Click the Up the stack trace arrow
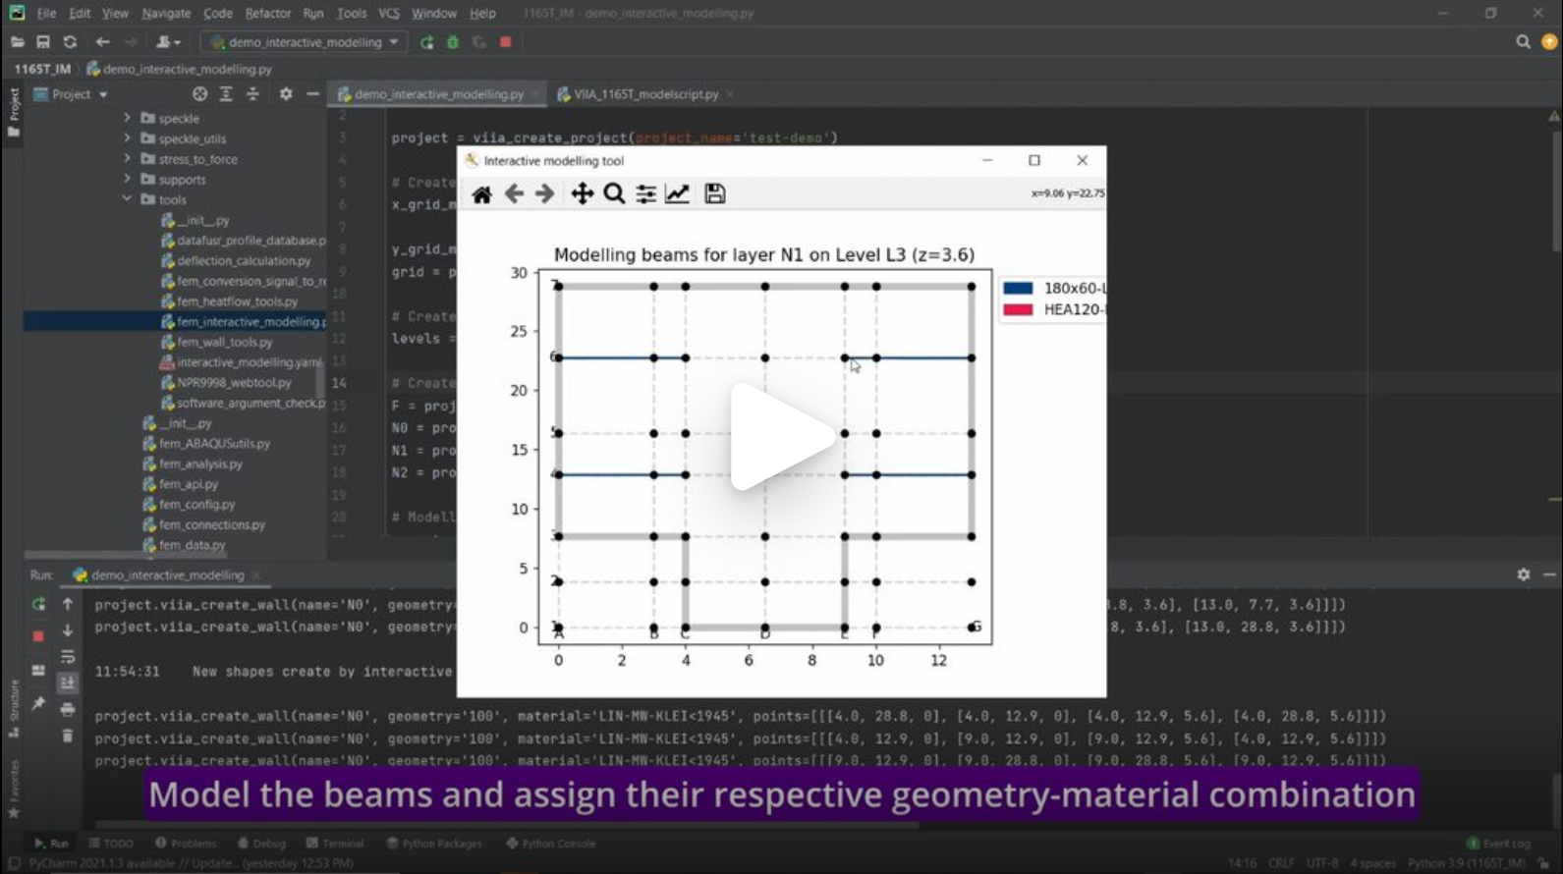The height and width of the screenshot is (874, 1563). [68, 604]
